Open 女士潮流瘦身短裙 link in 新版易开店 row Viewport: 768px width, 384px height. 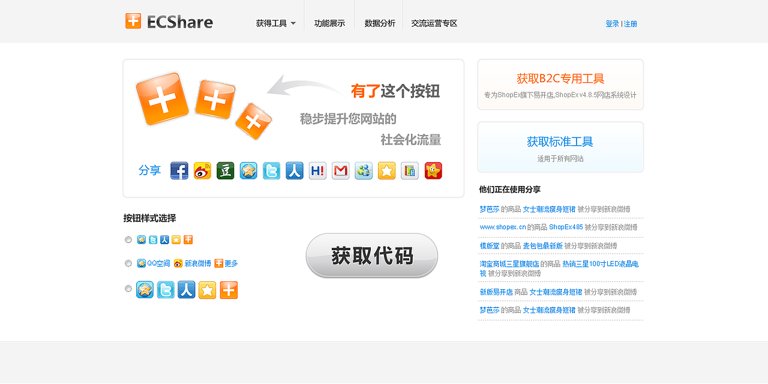(556, 292)
